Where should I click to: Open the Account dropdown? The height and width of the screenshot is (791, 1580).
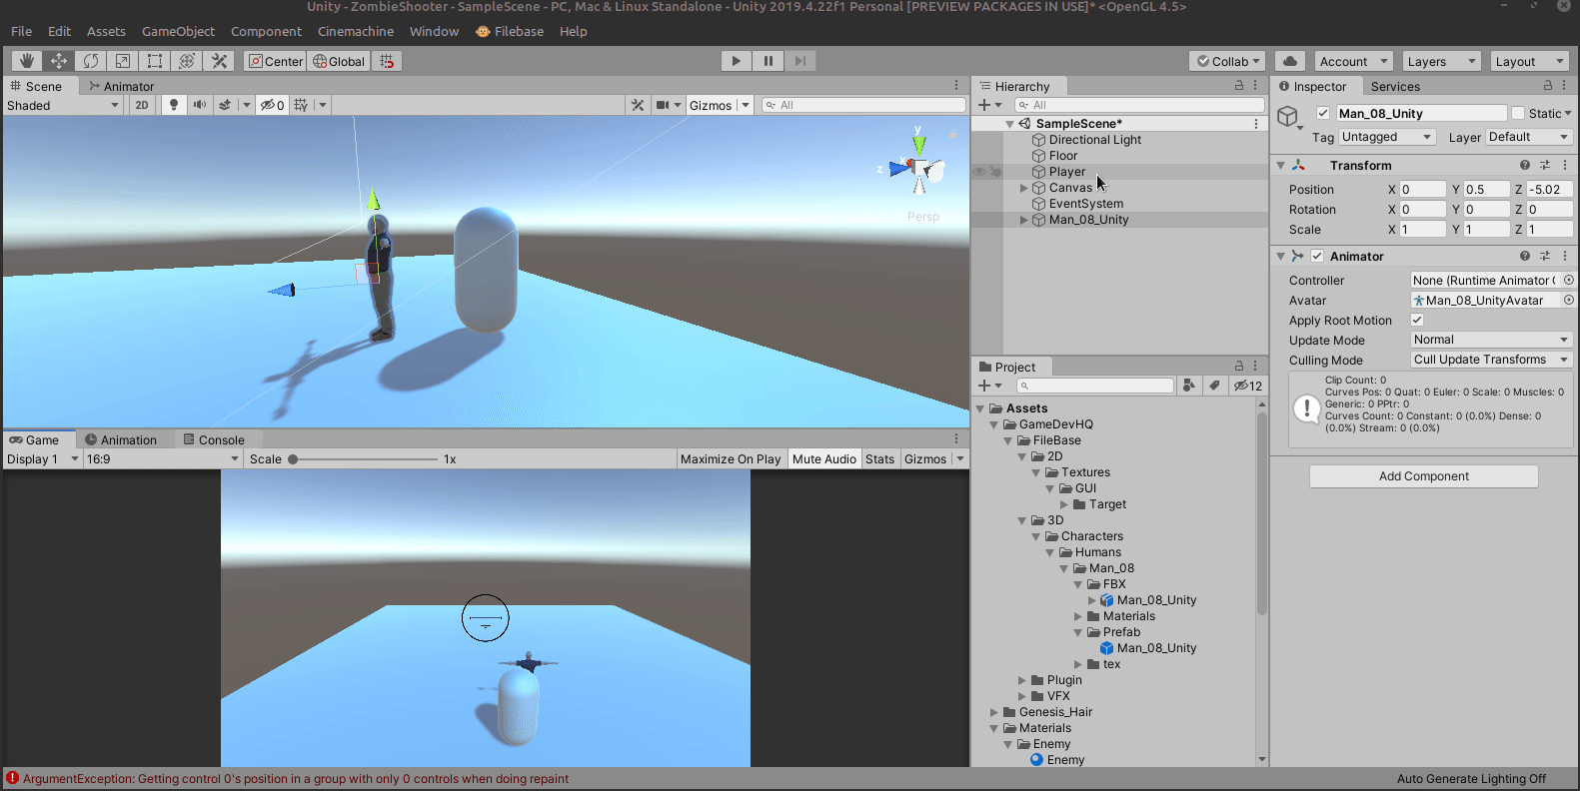(x=1353, y=61)
